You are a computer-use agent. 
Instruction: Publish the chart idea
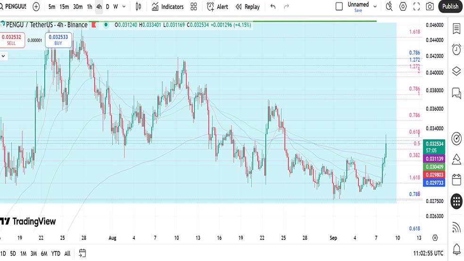(450, 7)
